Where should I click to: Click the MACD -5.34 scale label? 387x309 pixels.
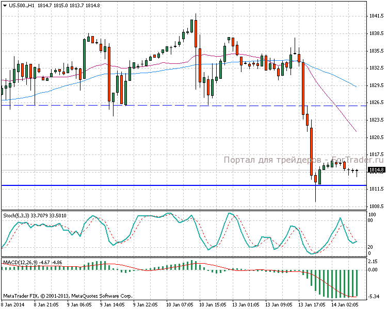pyautogui.click(x=374, y=296)
